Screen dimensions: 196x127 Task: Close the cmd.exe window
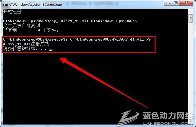(187, 3)
